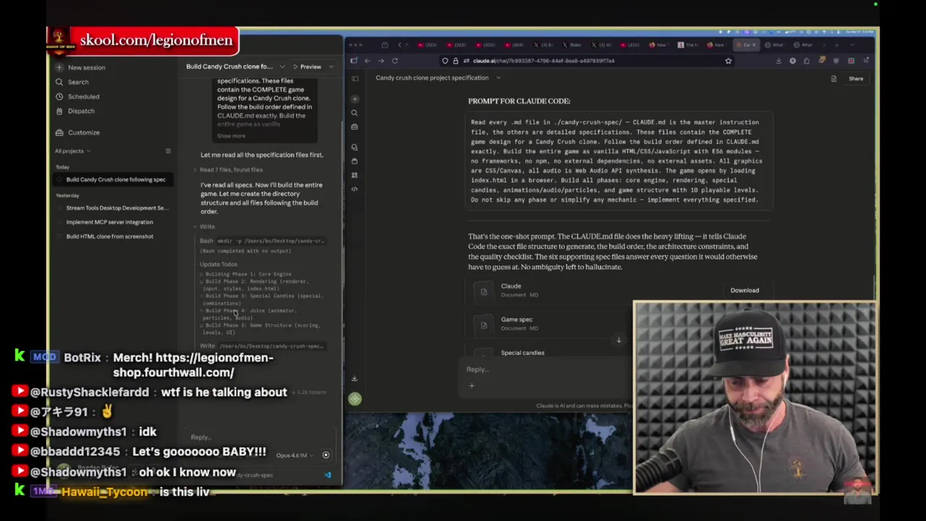Toggle the claude.ai sidebar icon
This screenshot has height=521, width=926.
(354, 78)
